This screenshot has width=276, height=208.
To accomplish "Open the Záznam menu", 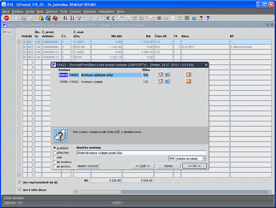I will click(52, 11).
